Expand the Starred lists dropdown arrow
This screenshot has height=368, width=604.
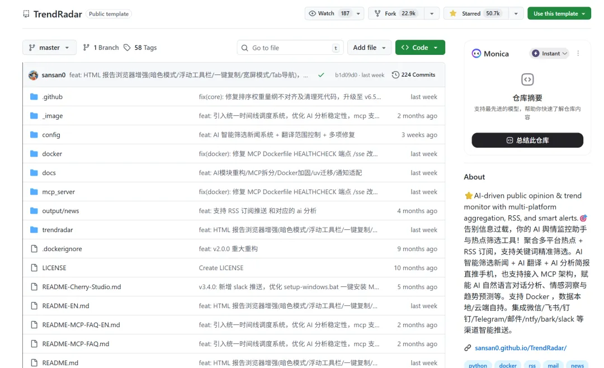516,13
